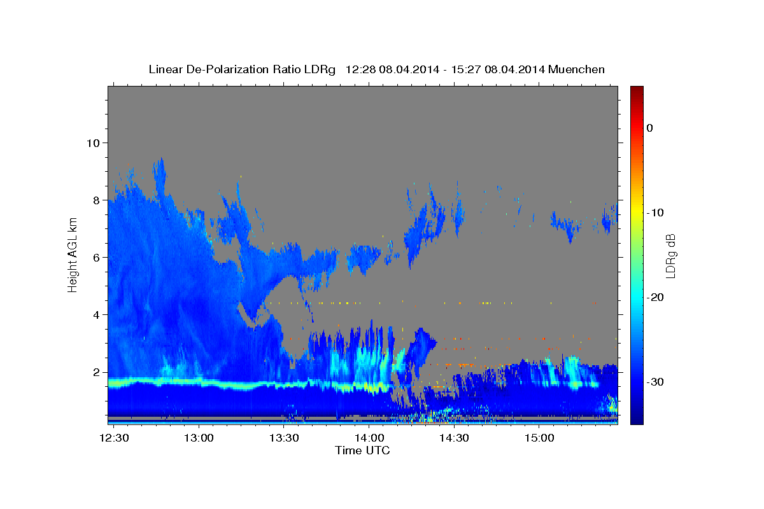Click the '15:00' time axis label
This screenshot has height=509, width=764.
coord(539,438)
